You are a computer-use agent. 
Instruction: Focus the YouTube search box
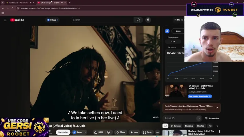[x=102, y=20]
